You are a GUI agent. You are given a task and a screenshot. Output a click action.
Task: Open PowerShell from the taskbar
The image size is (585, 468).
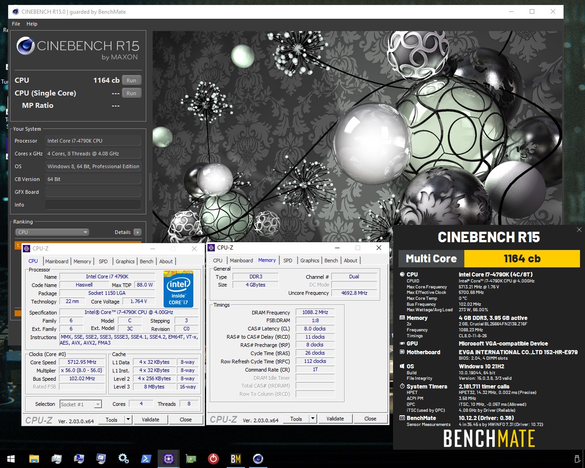click(x=146, y=458)
